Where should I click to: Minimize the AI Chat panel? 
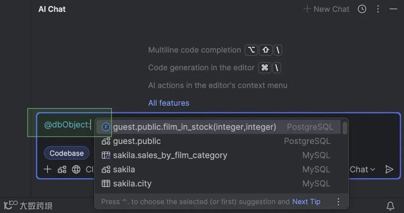coord(393,9)
